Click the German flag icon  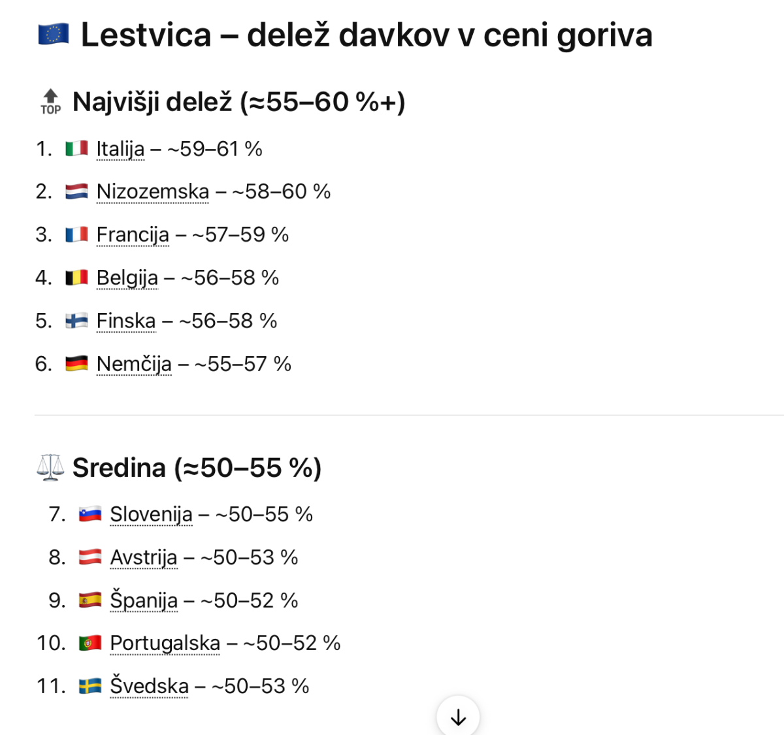coord(76,364)
